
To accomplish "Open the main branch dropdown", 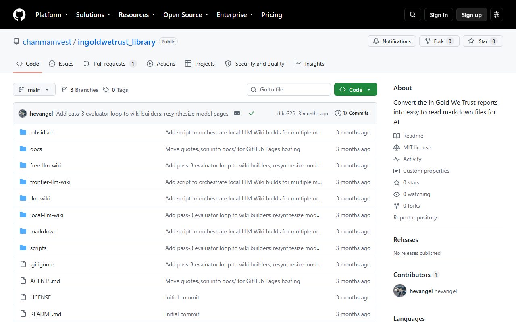I will [34, 90].
